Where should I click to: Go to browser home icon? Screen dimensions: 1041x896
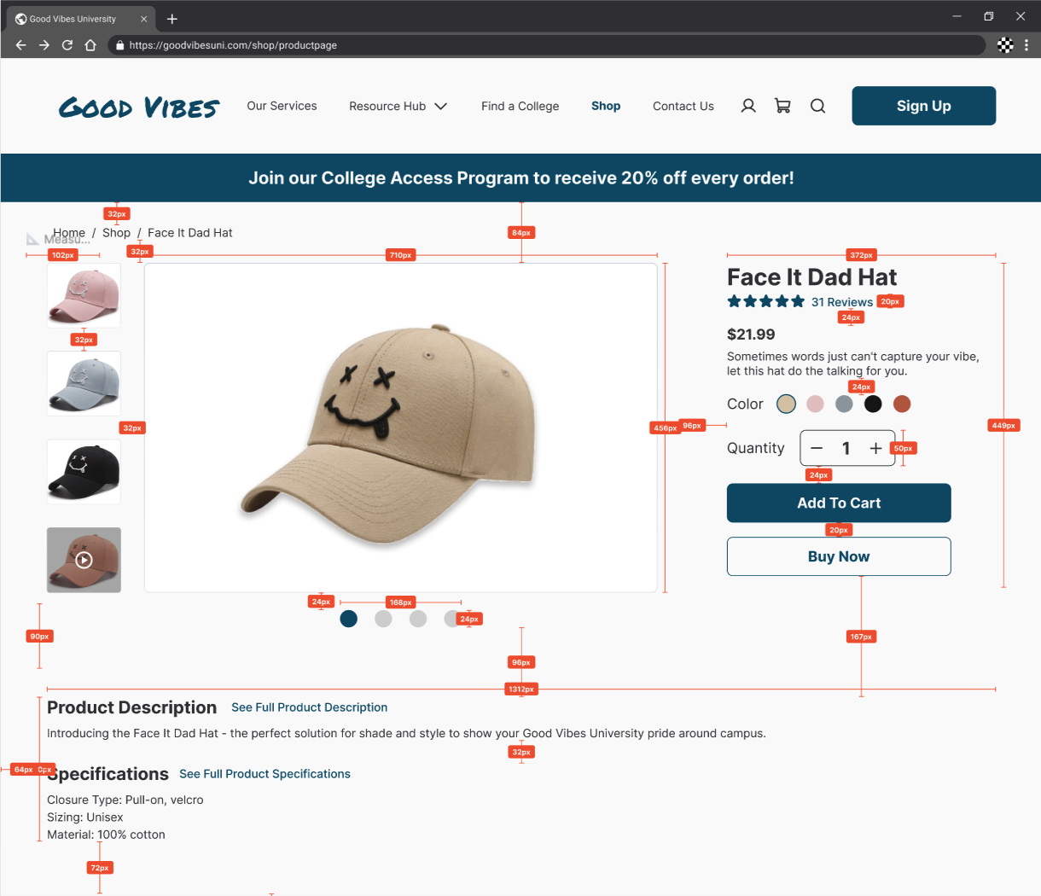point(90,45)
